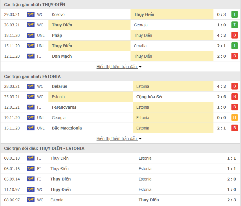Click the Đan Mạch team name
This screenshot has height=206, width=241.
click(62, 56)
